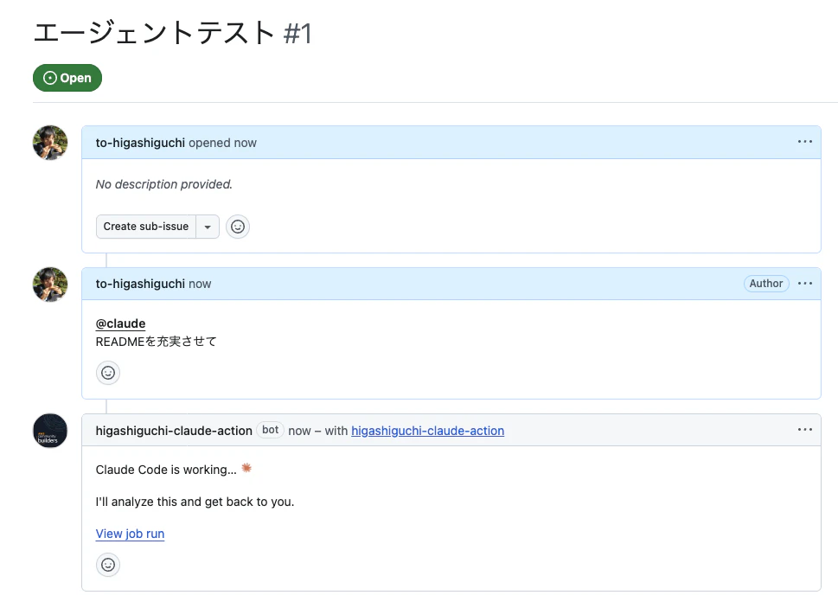The image size is (838, 608).
Task: Open the kebab menu on the bot's comment
Action: click(804, 429)
